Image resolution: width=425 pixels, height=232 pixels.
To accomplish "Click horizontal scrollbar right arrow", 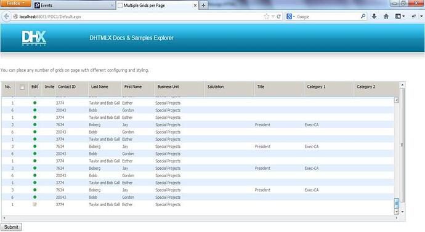I will 397,218.
